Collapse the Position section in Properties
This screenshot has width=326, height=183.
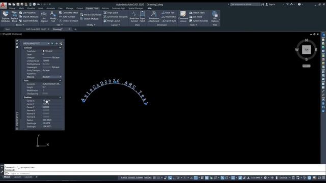[x=60, y=97]
